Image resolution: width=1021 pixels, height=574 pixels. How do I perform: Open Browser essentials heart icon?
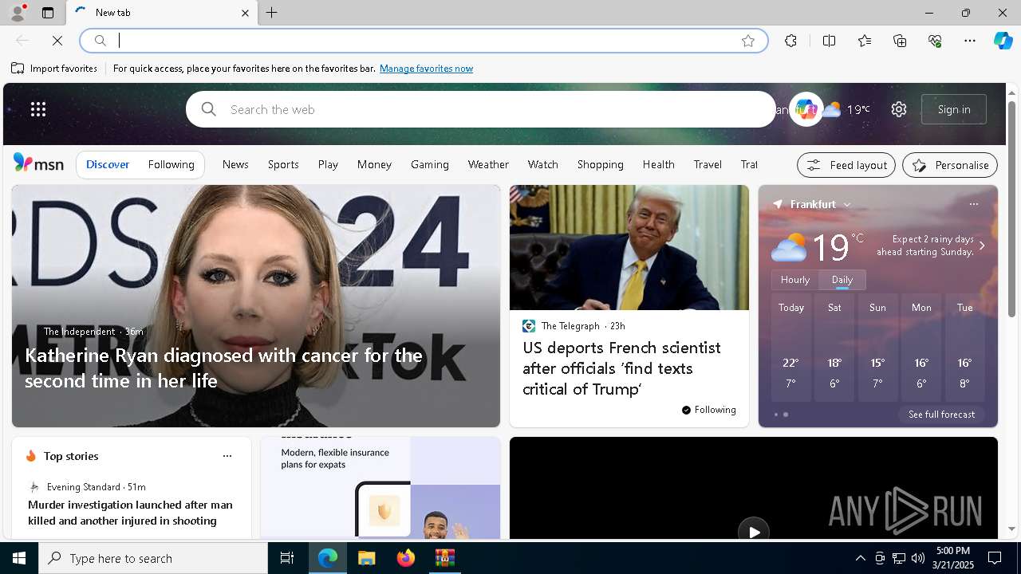(935, 41)
